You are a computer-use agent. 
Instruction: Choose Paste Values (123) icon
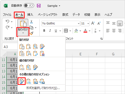tap(22, 67)
